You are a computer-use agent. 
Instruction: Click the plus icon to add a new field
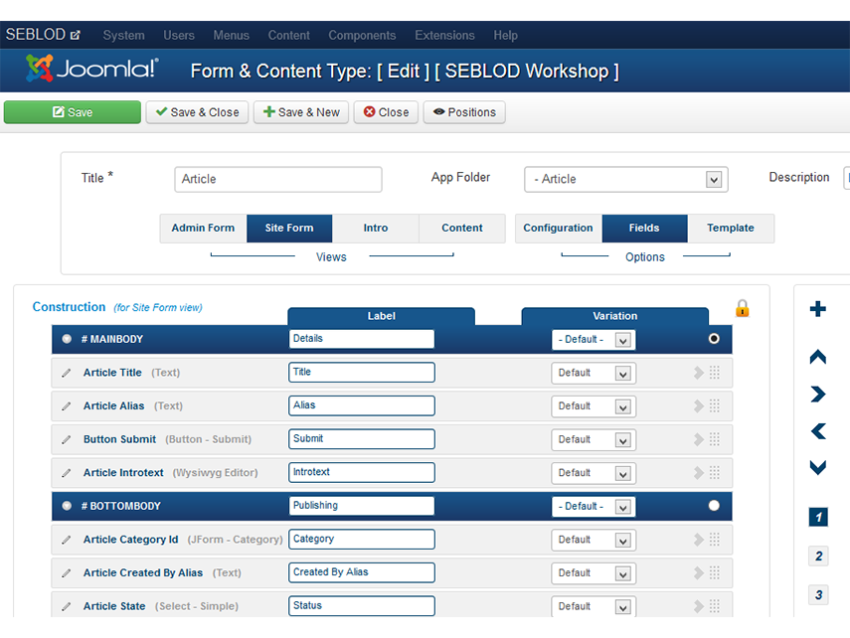818,308
